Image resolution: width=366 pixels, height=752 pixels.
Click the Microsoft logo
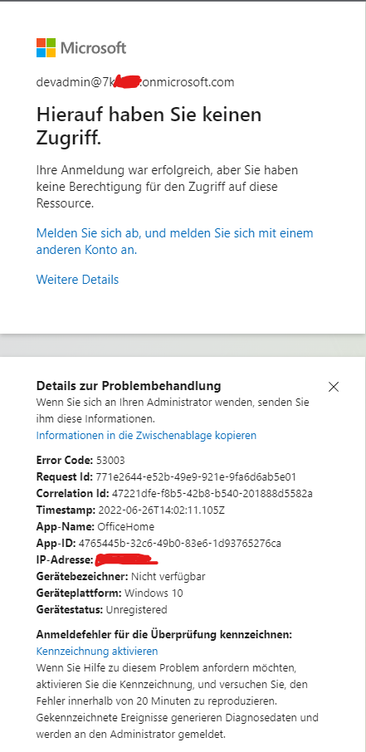click(x=81, y=48)
